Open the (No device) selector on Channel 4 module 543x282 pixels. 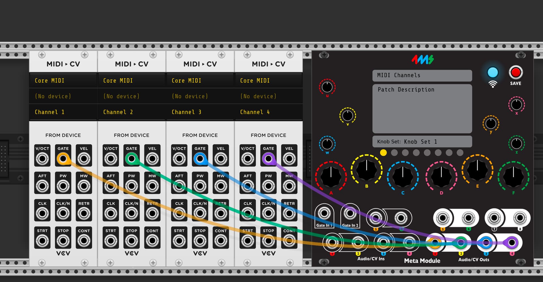[x=268, y=96]
